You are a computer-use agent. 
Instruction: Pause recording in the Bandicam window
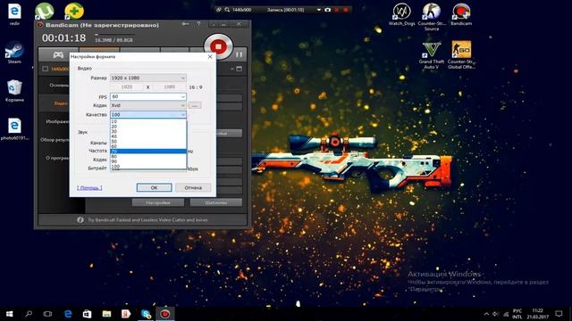click(x=239, y=54)
